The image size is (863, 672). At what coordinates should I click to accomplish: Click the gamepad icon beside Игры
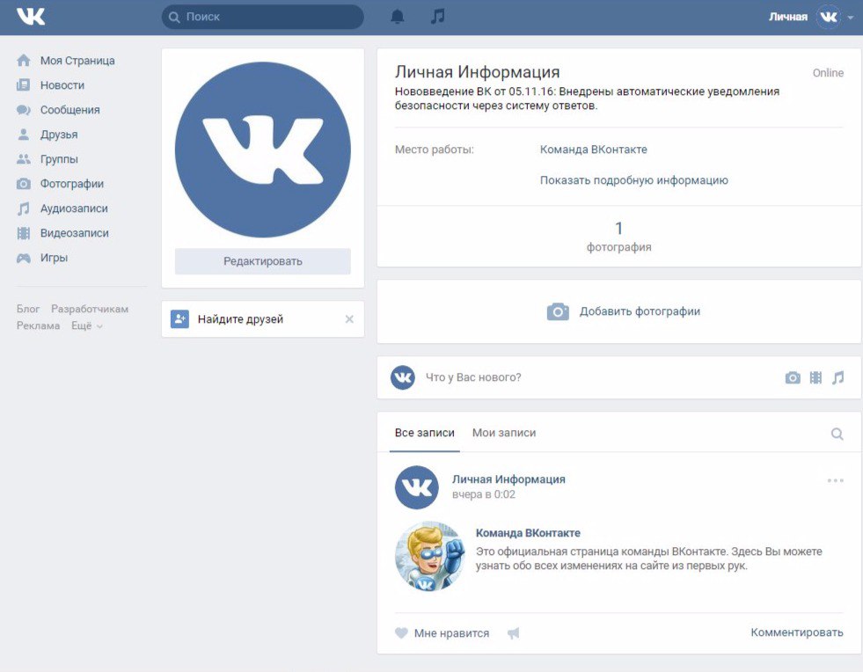[24, 258]
